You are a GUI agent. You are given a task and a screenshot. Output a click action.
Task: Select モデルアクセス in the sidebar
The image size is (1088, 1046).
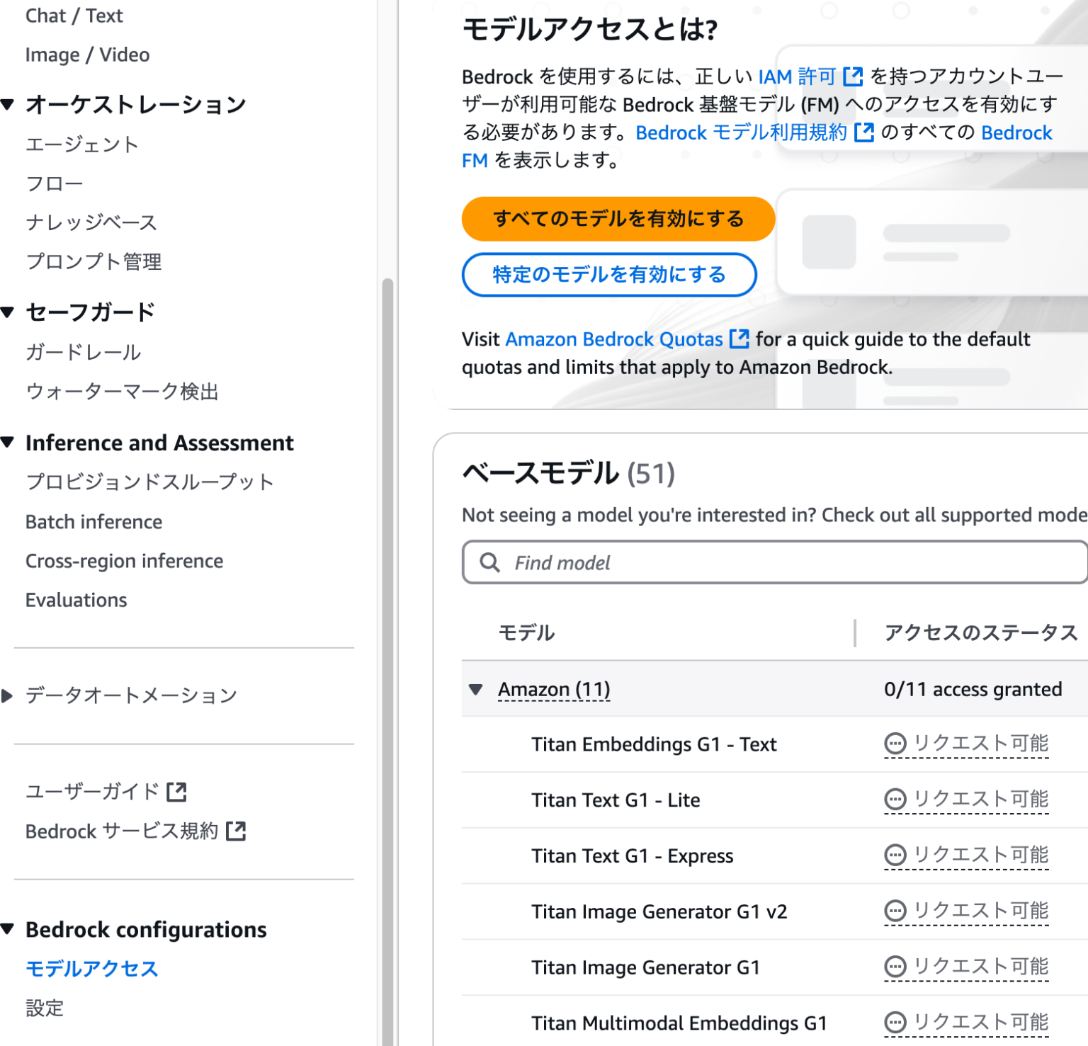click(91, 968)
